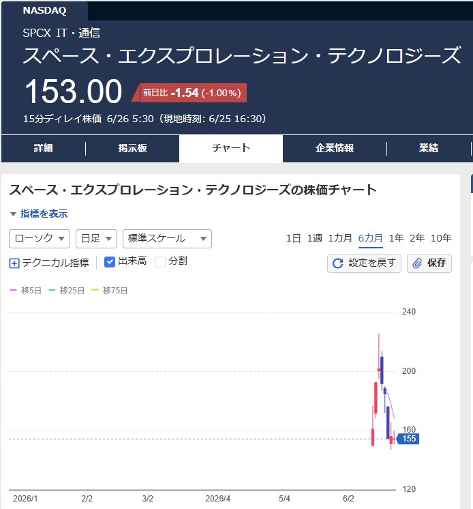473x509 pixels.
Task: Click the 保存 button
Action: pos(429,263)
